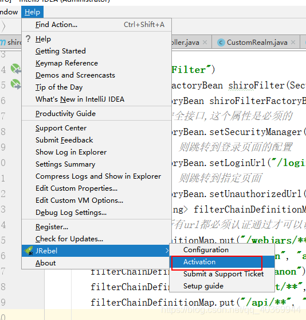Click Register menu entry

pos(96,227)
